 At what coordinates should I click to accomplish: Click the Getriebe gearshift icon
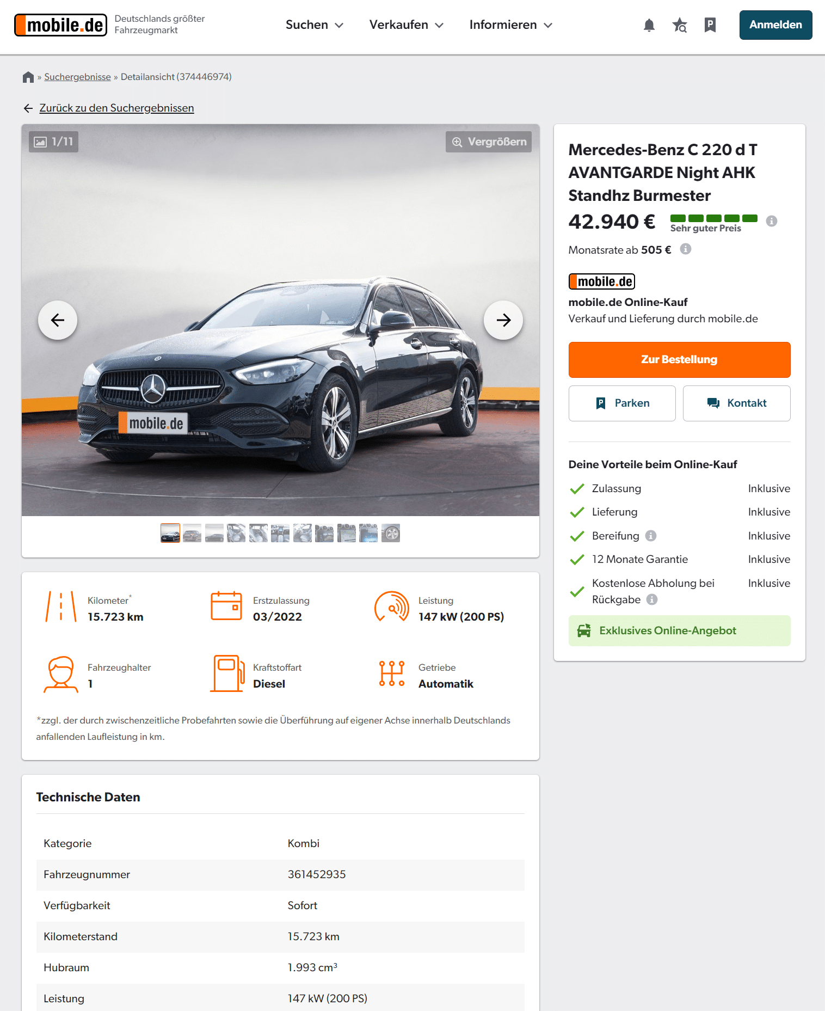tap(392, 673)
